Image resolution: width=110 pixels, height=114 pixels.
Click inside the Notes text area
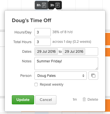(x=66, y=64)
